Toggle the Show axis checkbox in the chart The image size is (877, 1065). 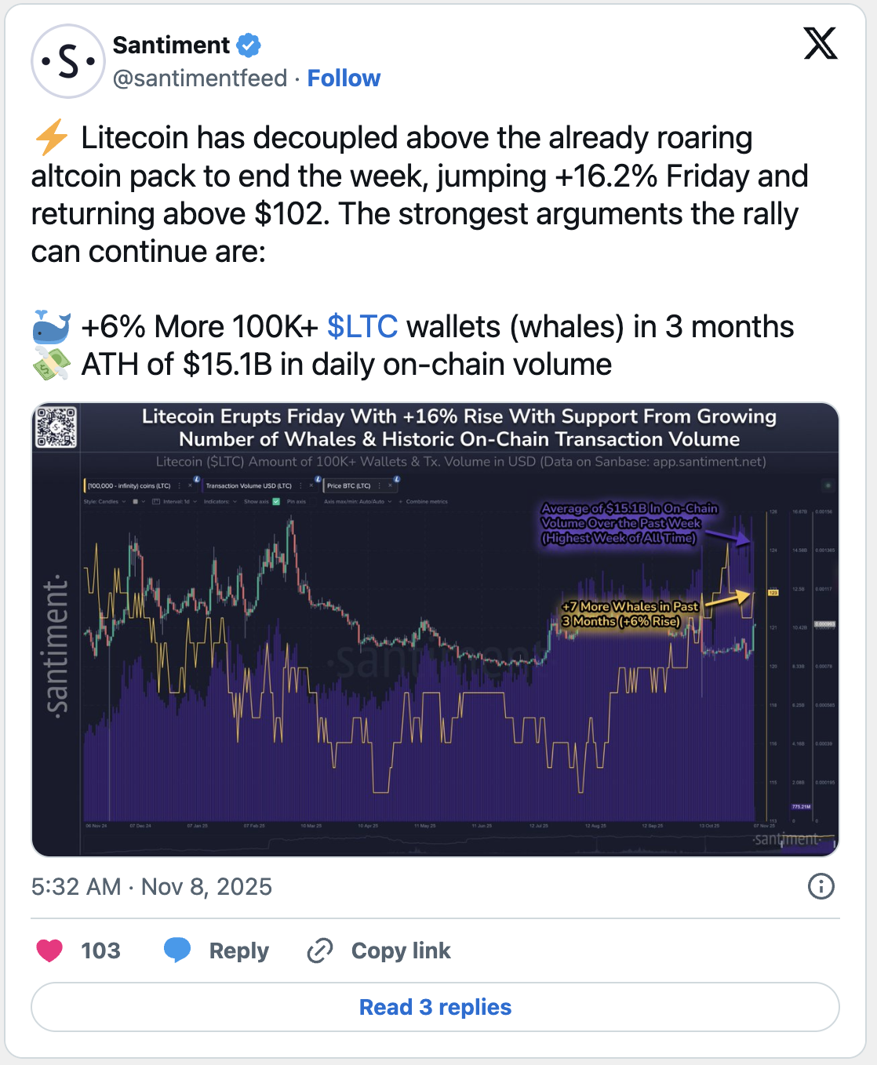[276, 501]
